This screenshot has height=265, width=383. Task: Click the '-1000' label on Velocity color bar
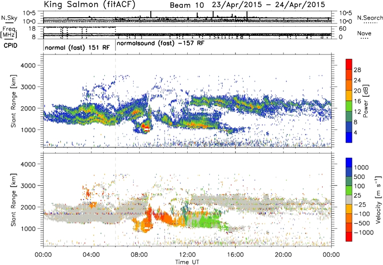[x=364, y=232]
